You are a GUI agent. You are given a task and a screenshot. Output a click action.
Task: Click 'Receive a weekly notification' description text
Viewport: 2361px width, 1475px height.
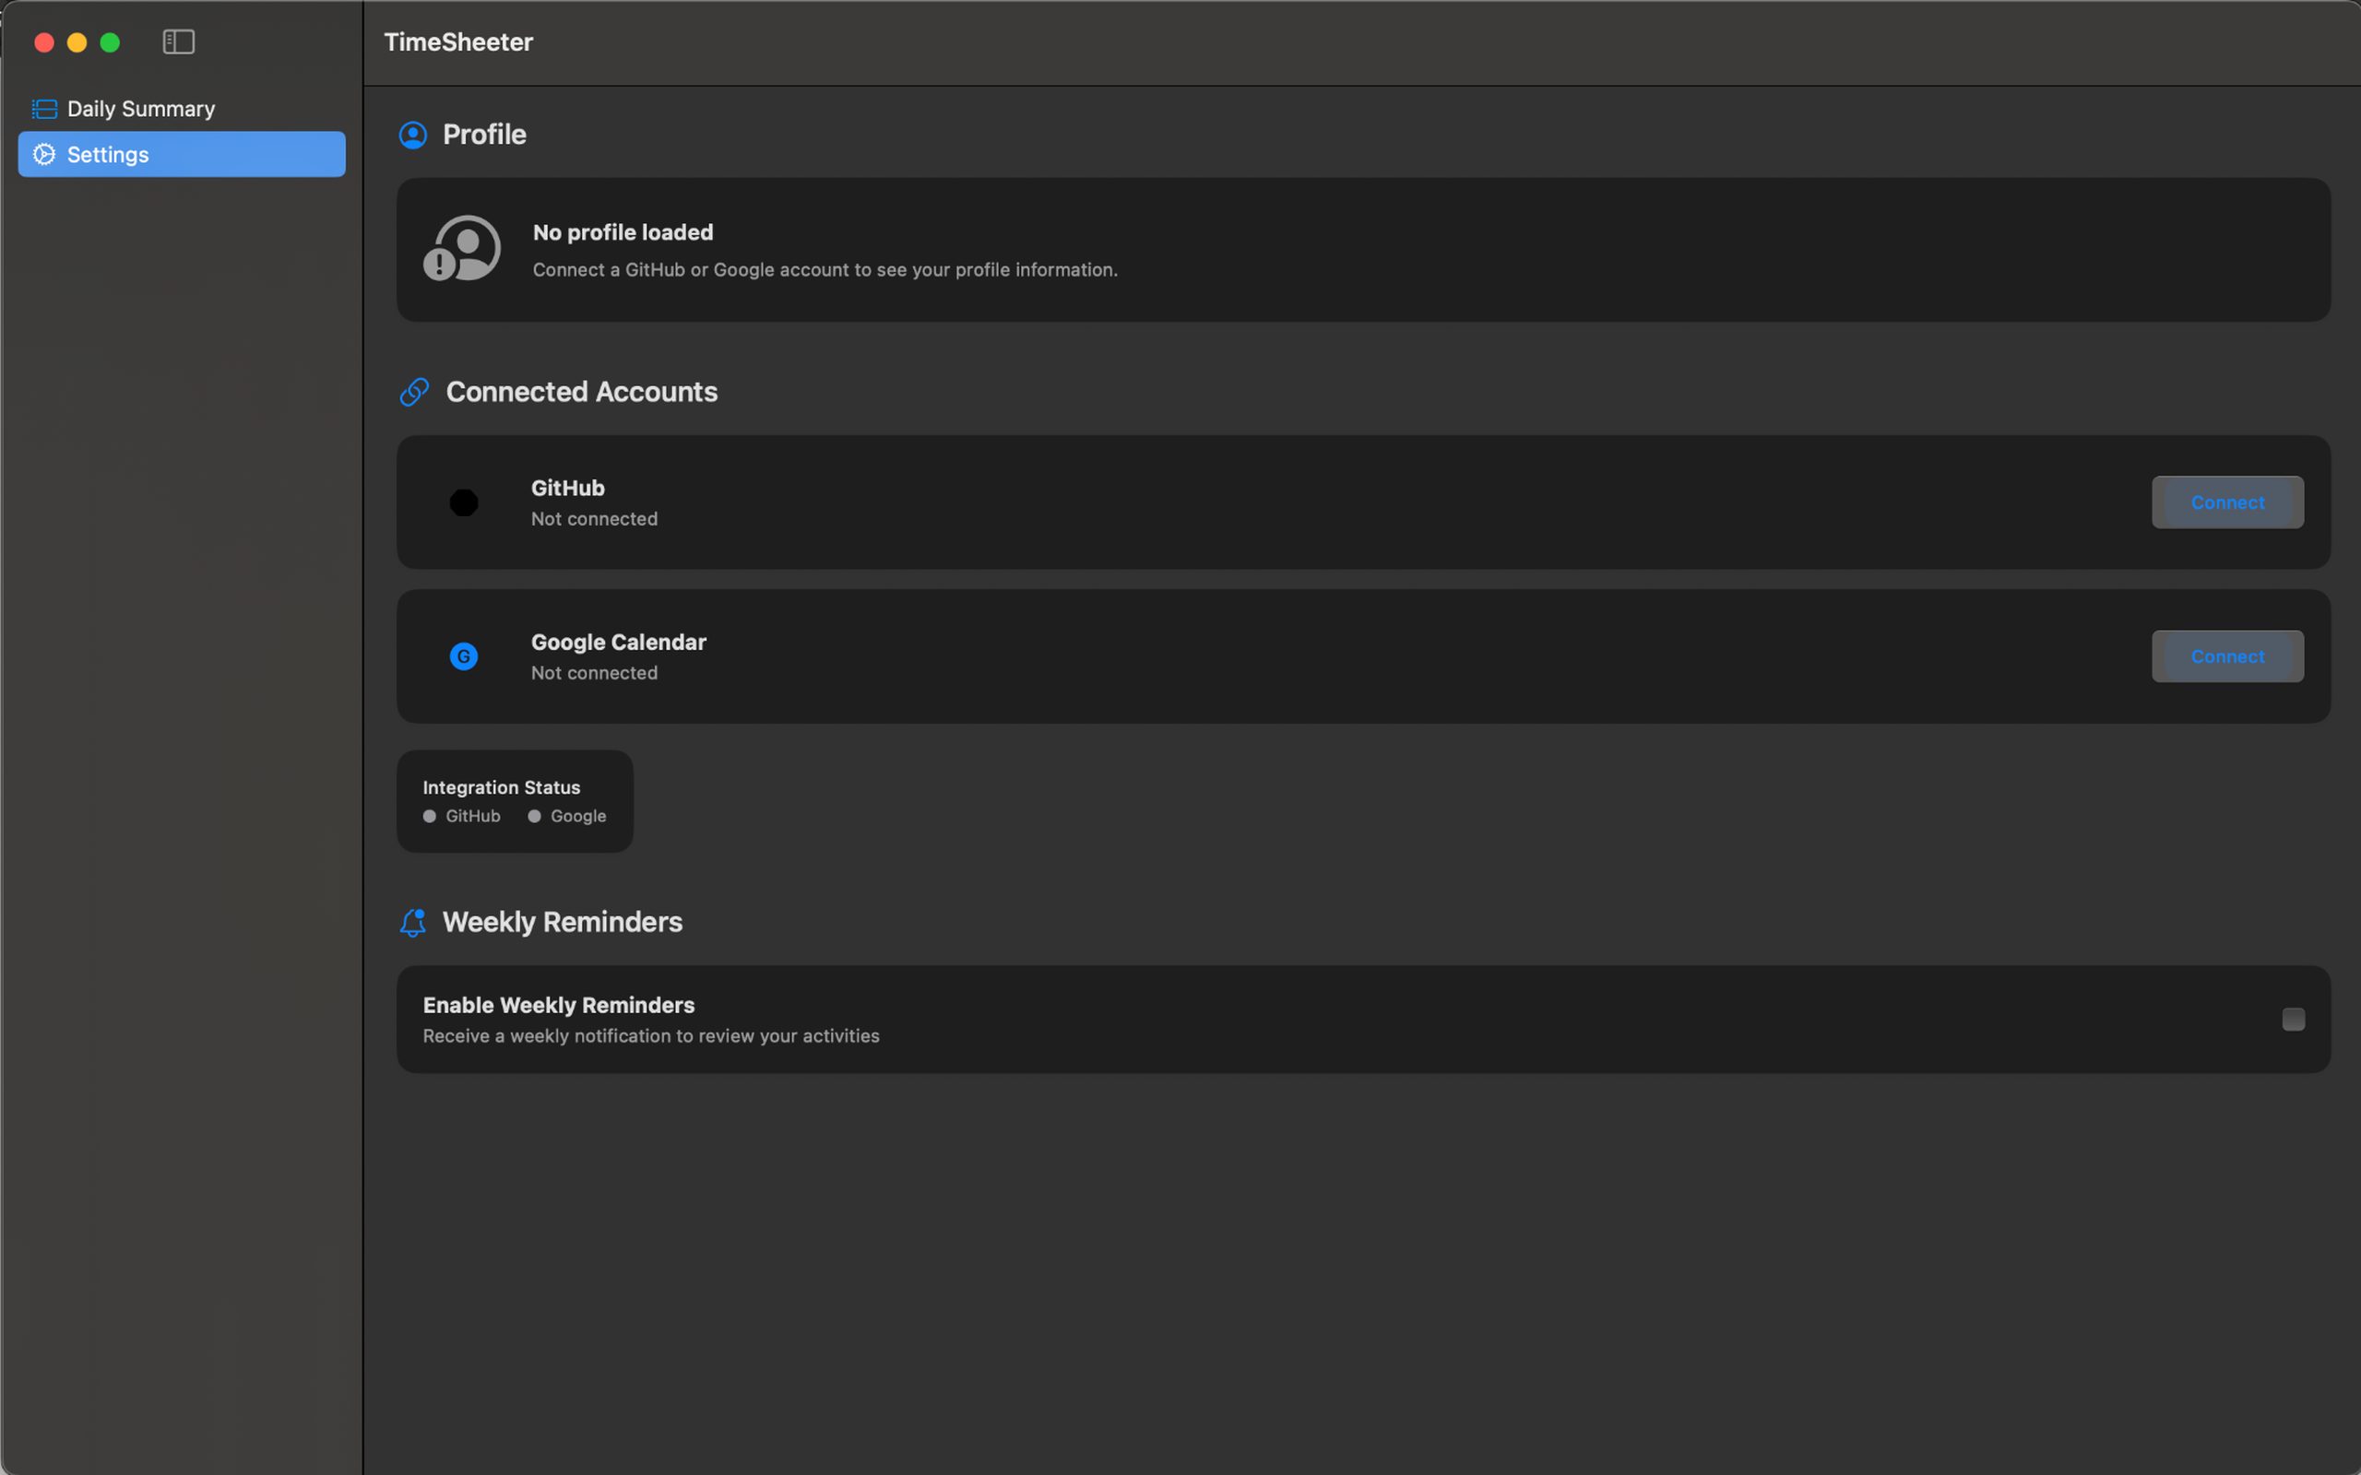tap(651, 1036)
